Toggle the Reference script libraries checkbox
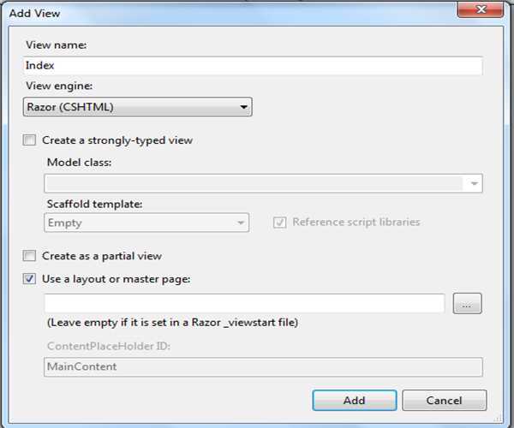 [279, 223]
